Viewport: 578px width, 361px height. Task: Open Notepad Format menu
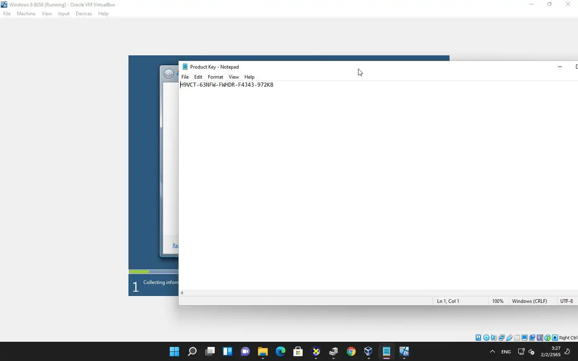point(216,77)
